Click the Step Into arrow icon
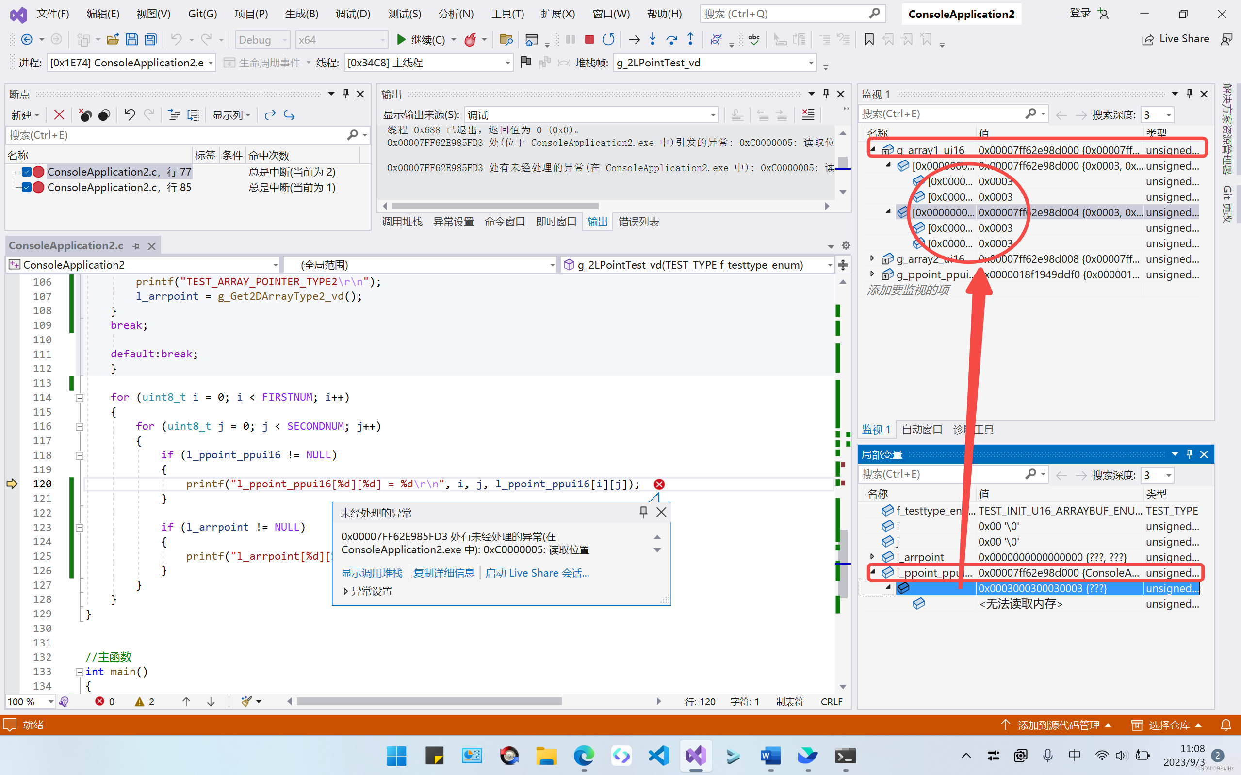1241x775 pixels. (x=653, y=39)
